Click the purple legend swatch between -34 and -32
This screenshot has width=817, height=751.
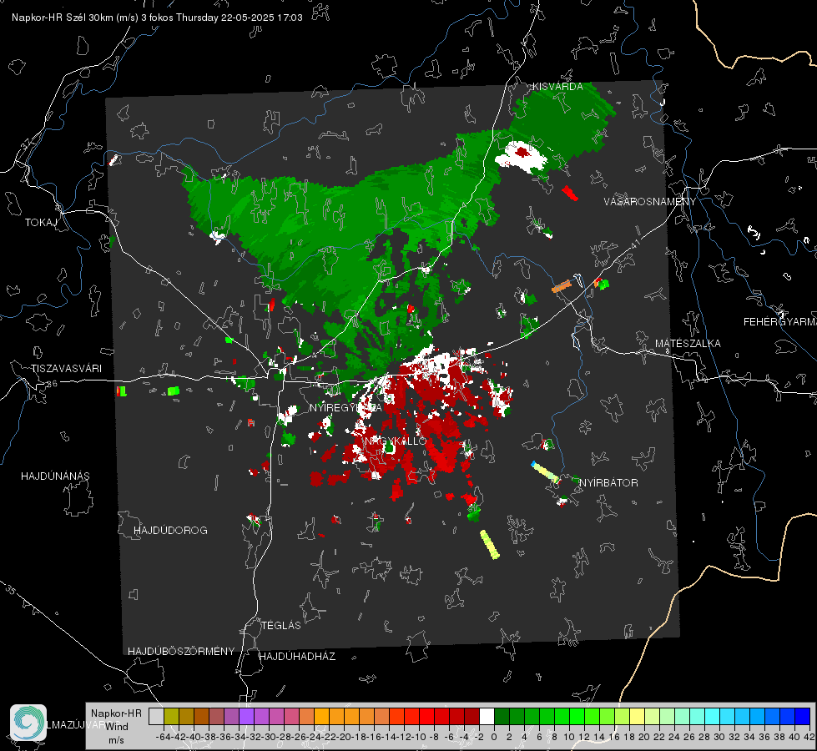(x=246, y=716)
